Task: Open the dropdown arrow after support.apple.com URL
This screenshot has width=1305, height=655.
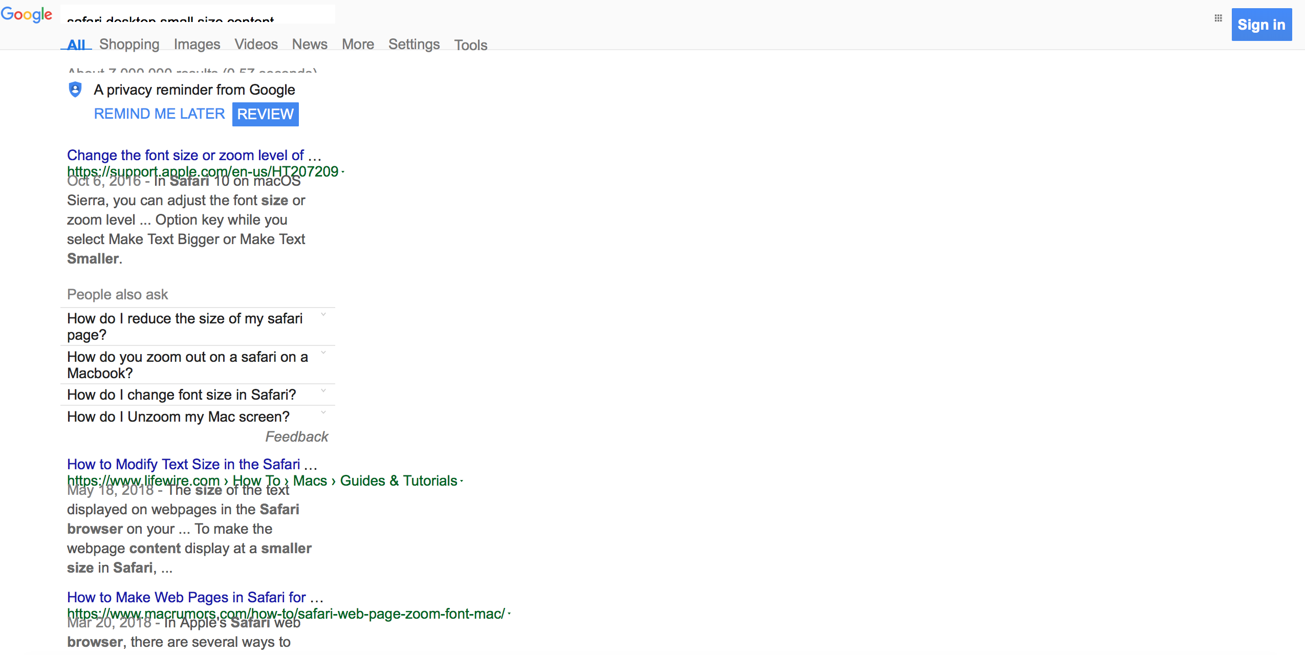Action: click(x=343, y=172)
